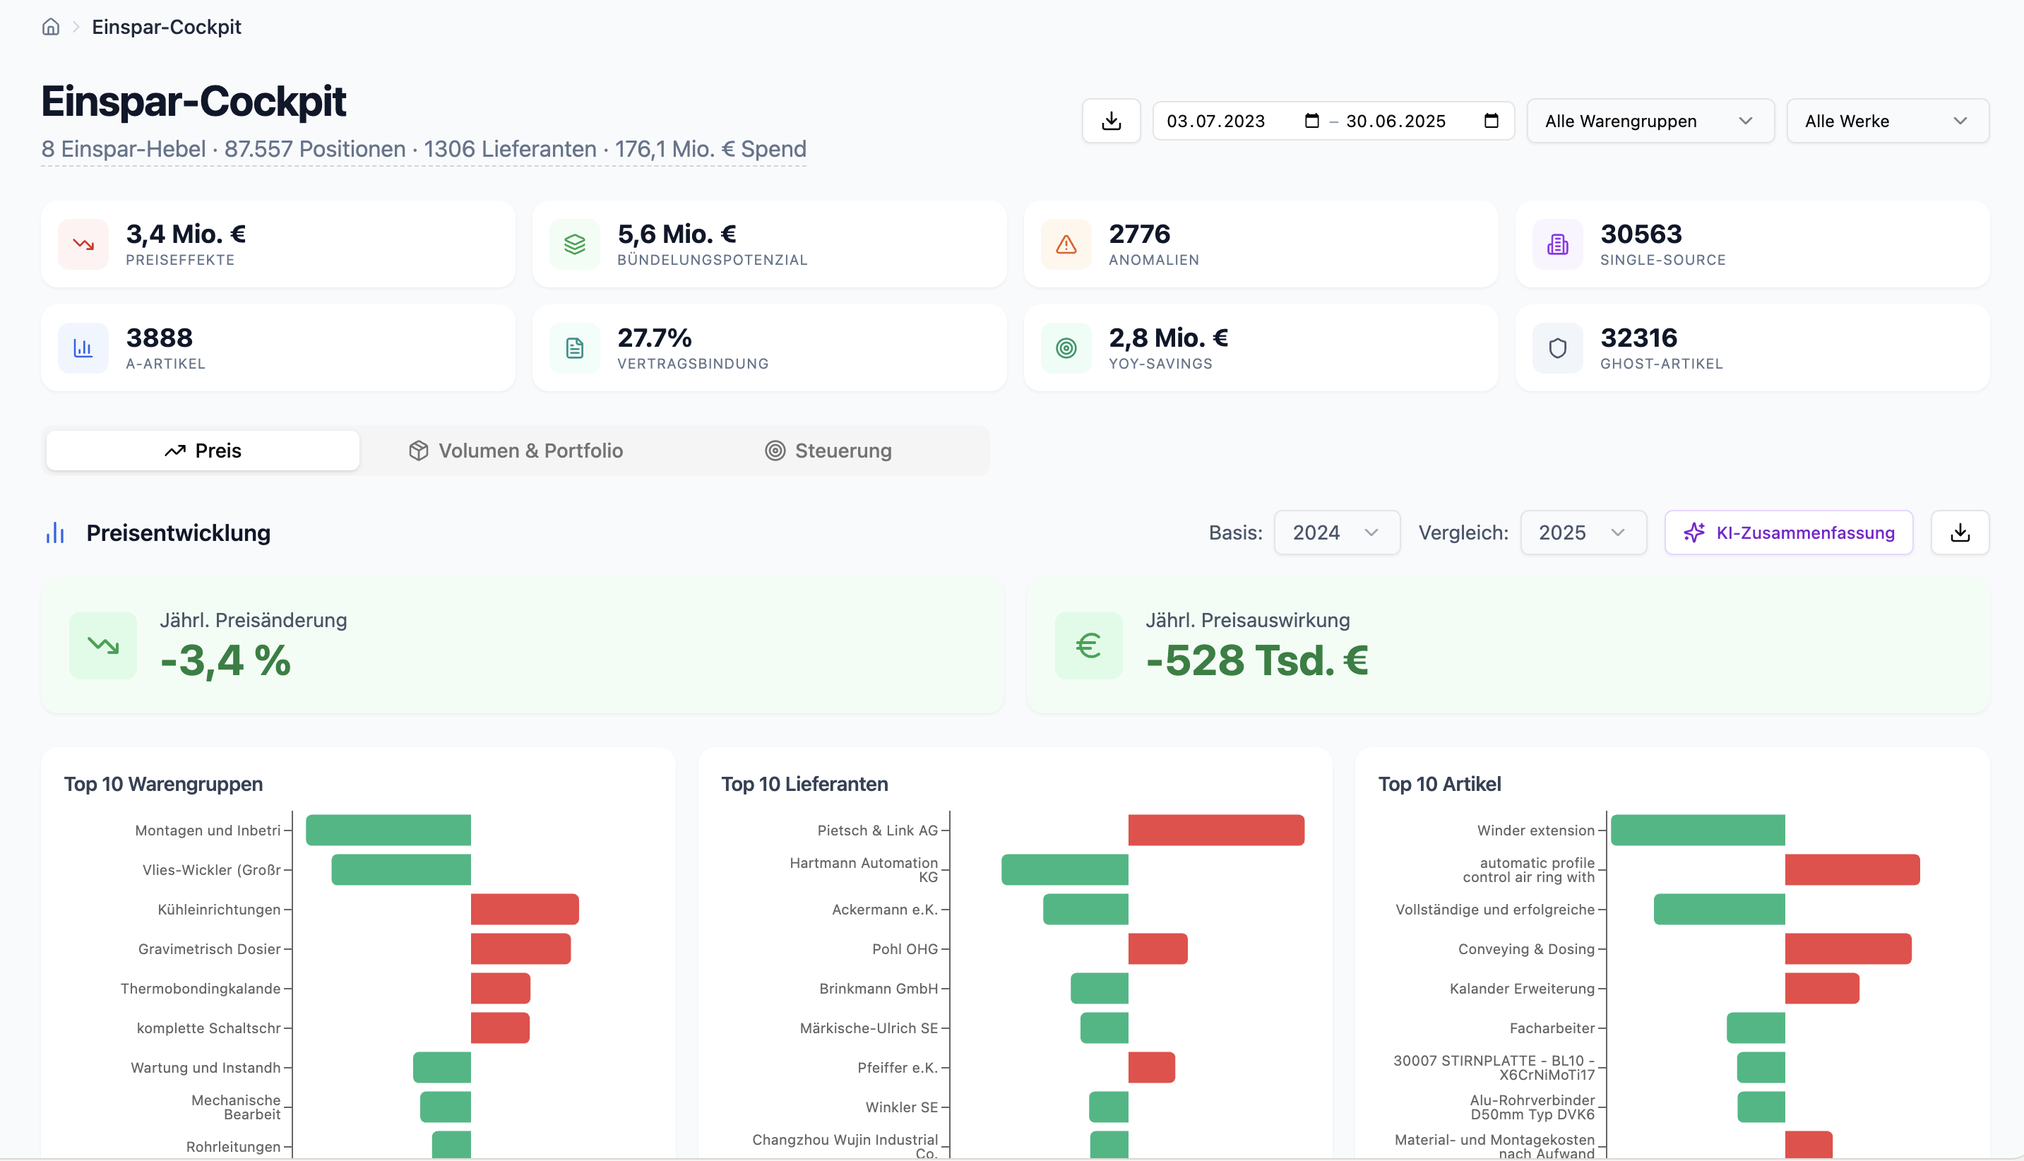Click the Ghost-Artikel shield icon
The height and width of the screenshot is (1161, 2024).
1557,347
